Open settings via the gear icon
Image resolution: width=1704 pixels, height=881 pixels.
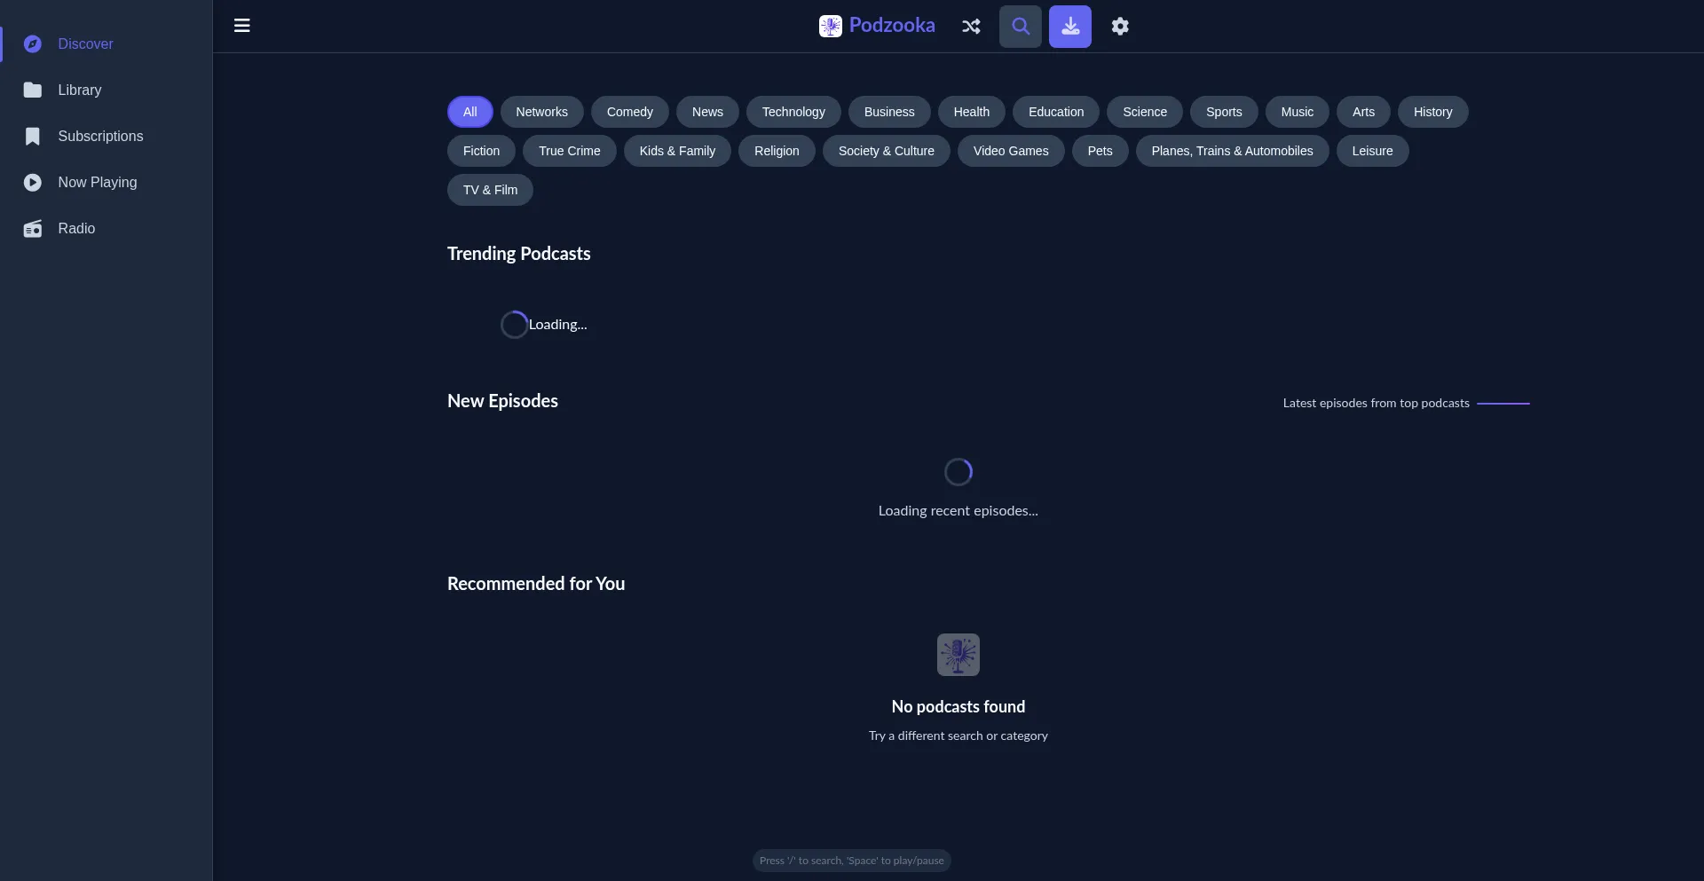pos(1120,27)
